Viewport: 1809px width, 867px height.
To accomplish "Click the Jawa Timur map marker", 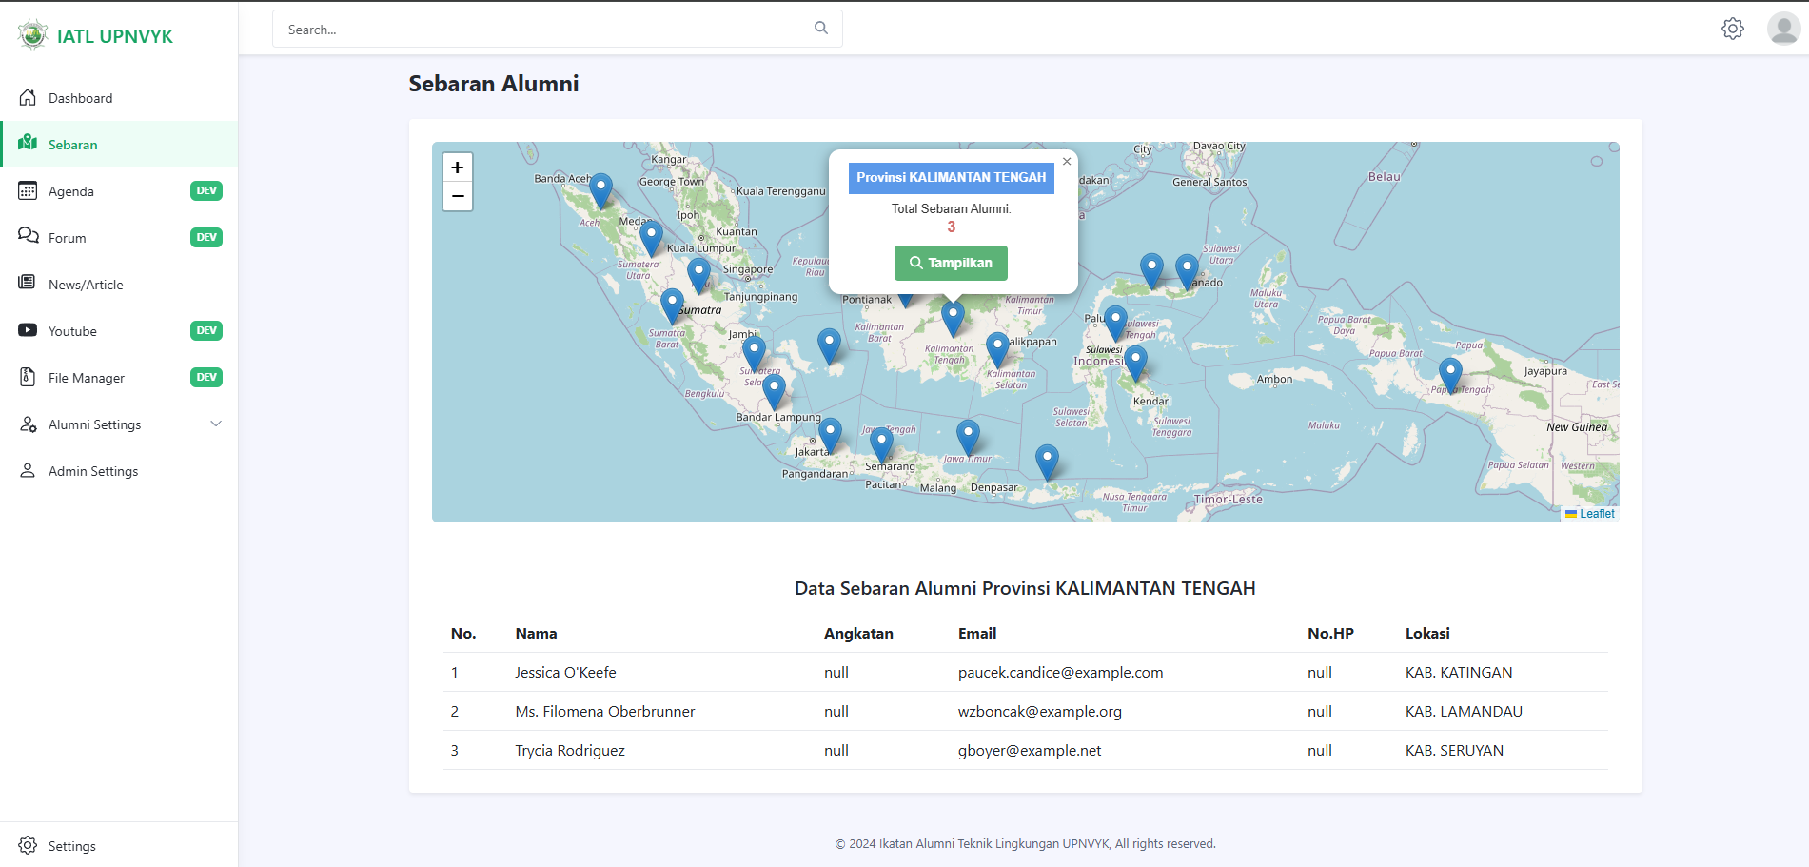I will point(968,438).
